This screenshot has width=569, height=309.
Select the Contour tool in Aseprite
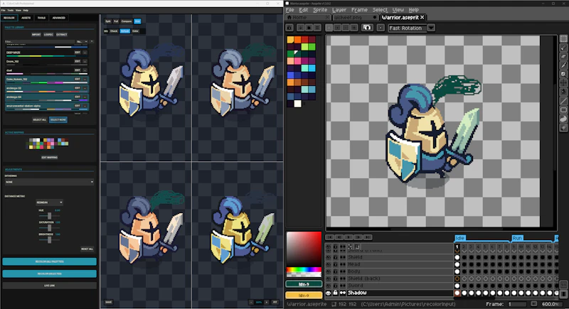[563, 119]
